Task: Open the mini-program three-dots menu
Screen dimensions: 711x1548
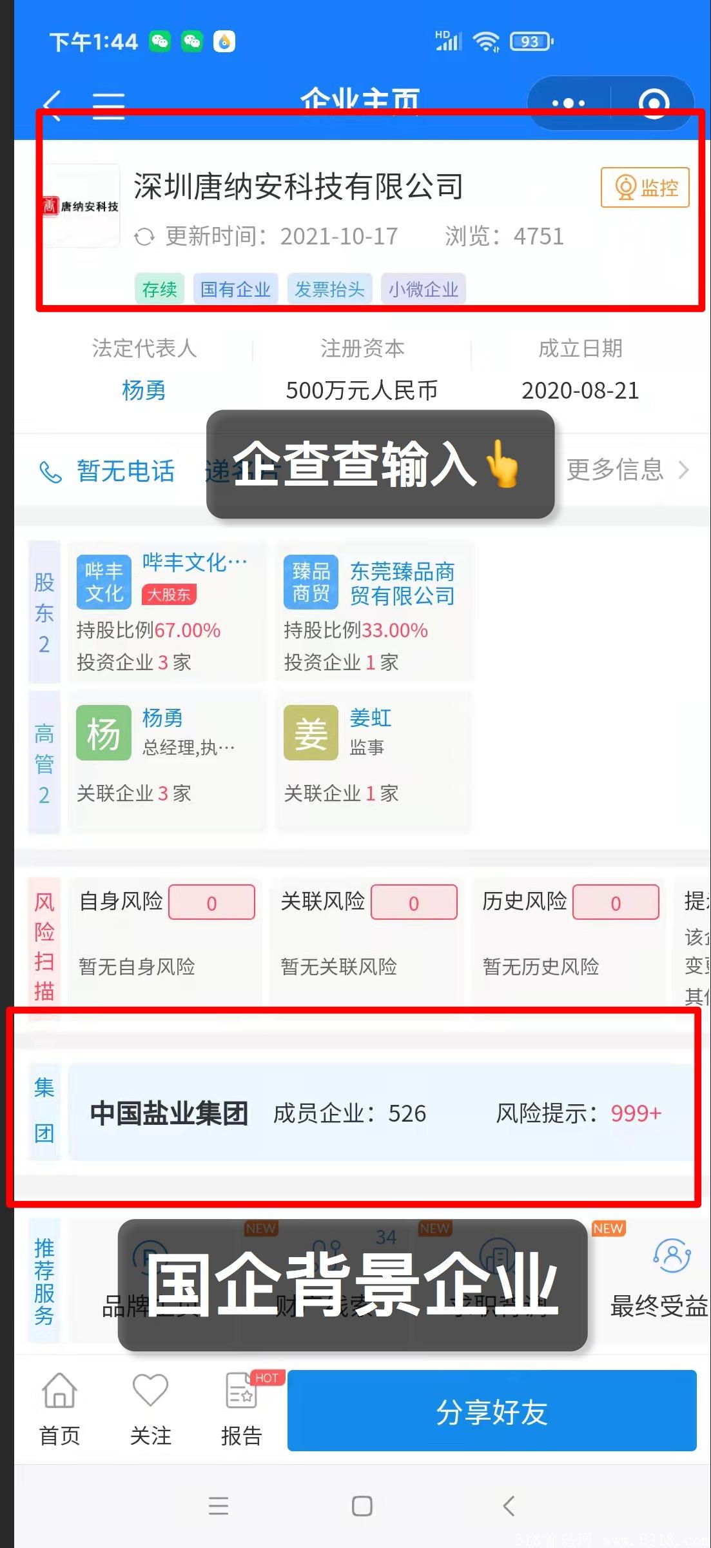Action: click(x=568, y=103)
